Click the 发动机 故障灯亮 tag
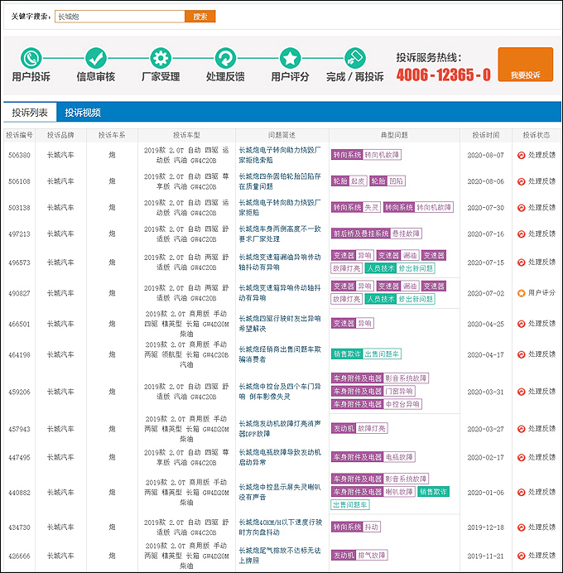Image resolution: width=563 pixels, height=573 pixels. click(359, 428)
